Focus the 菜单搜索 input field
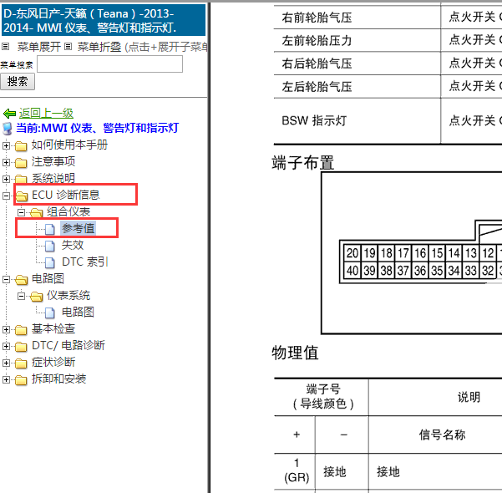502x493 pixels. point(109,64)
